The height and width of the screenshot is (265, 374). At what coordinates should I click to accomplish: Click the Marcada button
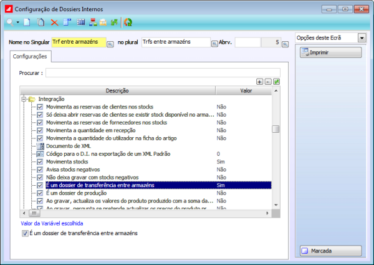click(x=330, y=251)
